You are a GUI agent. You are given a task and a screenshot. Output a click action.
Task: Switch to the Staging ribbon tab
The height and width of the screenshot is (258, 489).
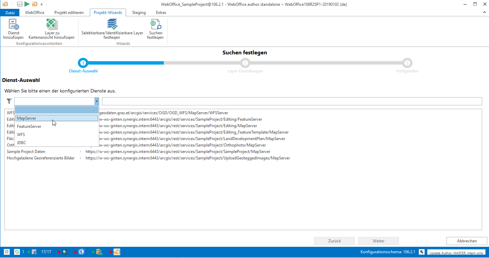(138, 12)
